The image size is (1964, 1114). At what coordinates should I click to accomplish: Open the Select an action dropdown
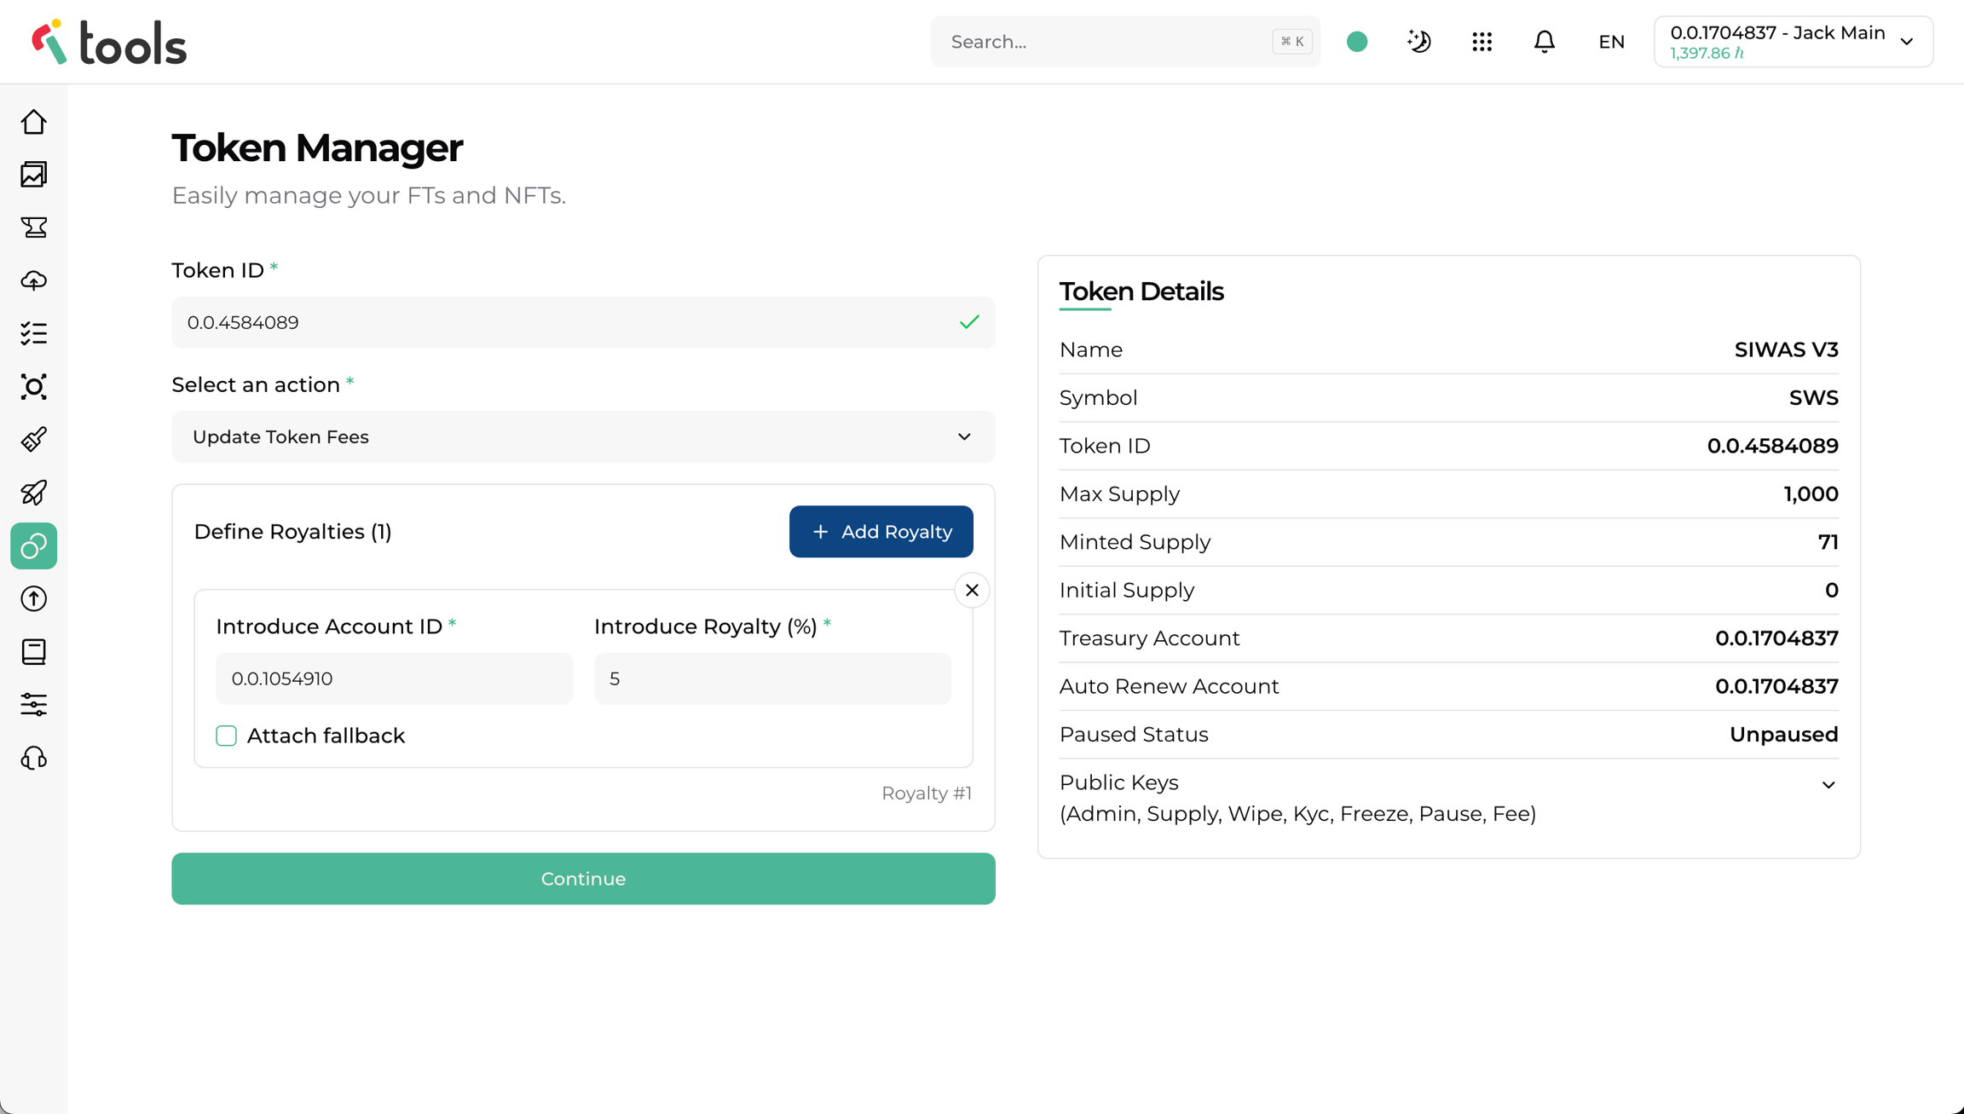click(x=583, y=436)
